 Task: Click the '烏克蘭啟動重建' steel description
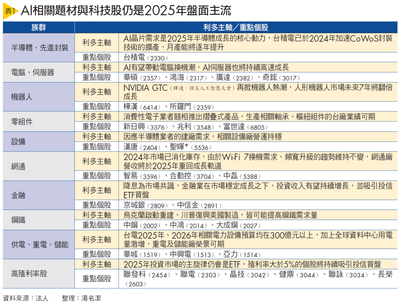tap(221, 215)
